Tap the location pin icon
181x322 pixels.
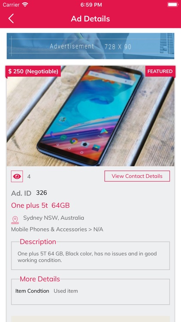coord(15,220)
